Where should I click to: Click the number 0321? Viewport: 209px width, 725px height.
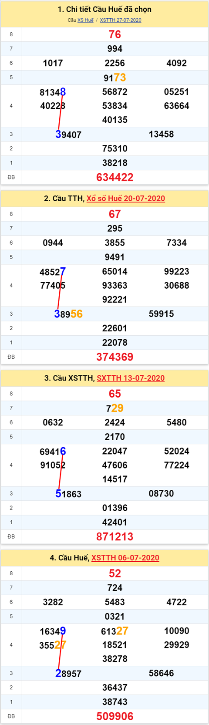click(x=115, y=617)
